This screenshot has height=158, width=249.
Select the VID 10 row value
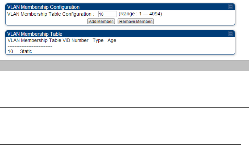pyautogui.click(x=10, y=51)
